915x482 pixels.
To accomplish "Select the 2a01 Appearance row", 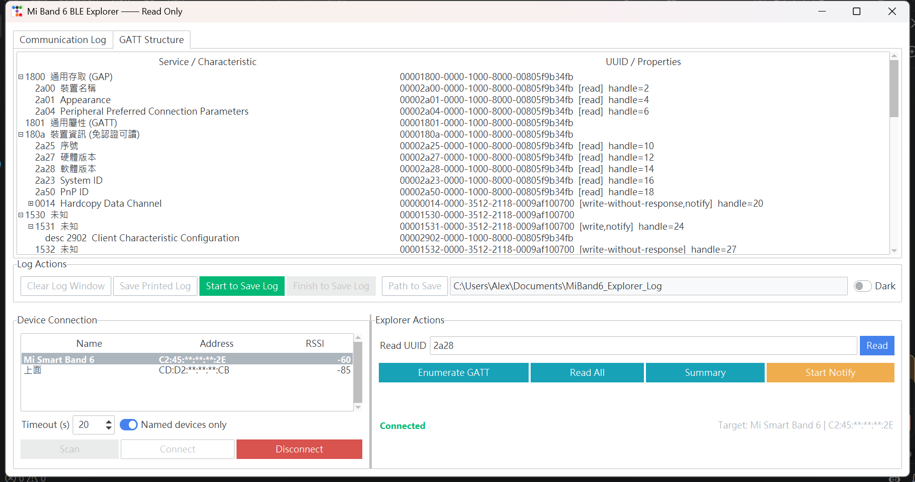I will click(x=453, y=100).
